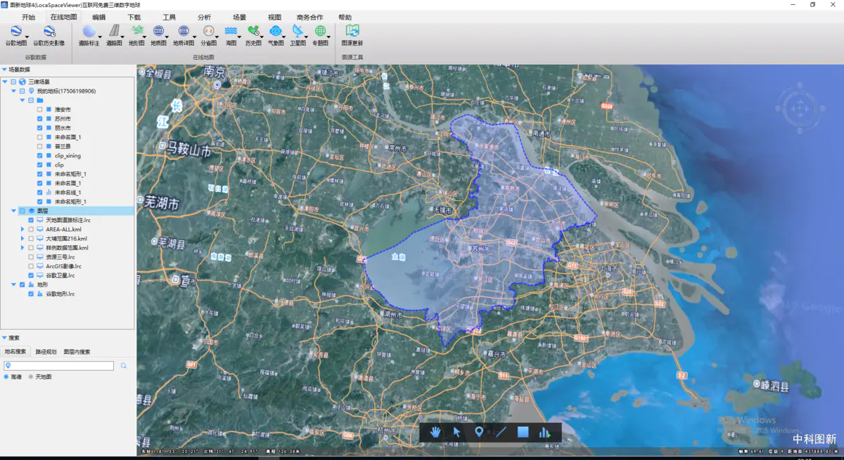Collapse the 地形 tree node

[x=13, y=284]
